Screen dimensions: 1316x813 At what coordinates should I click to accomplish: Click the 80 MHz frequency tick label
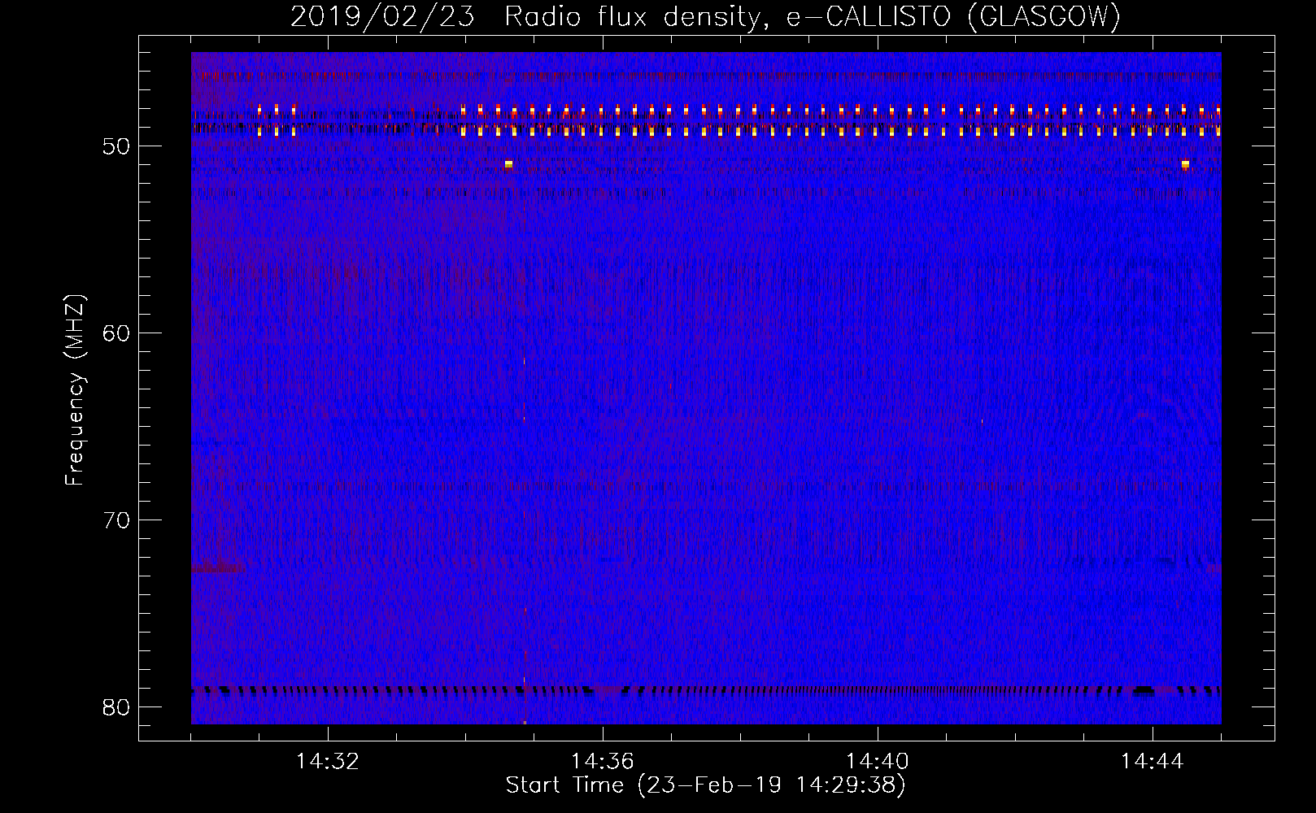[117, 707]
